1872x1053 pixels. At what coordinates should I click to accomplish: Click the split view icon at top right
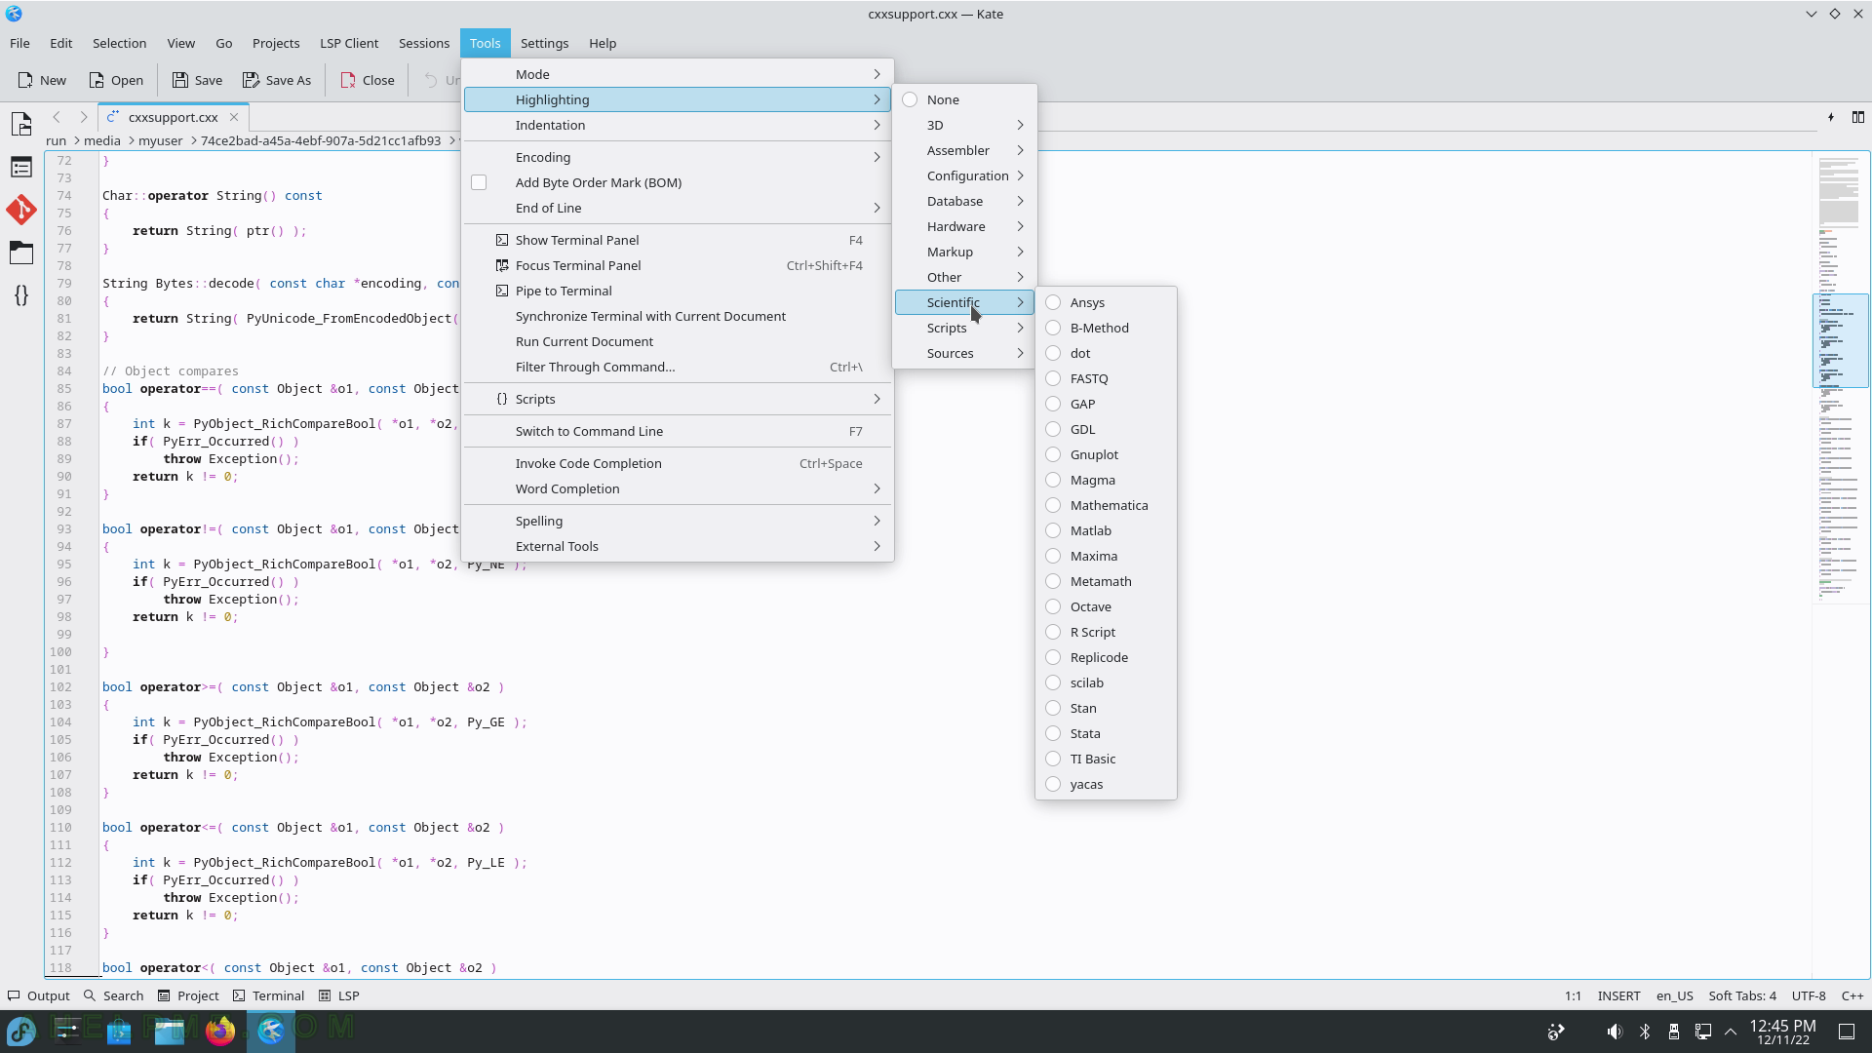[x=1857, y=117]
